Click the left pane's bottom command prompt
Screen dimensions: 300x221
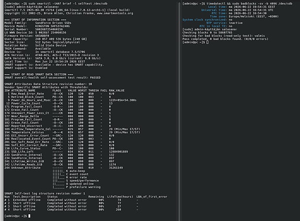(x=17, y=216)
